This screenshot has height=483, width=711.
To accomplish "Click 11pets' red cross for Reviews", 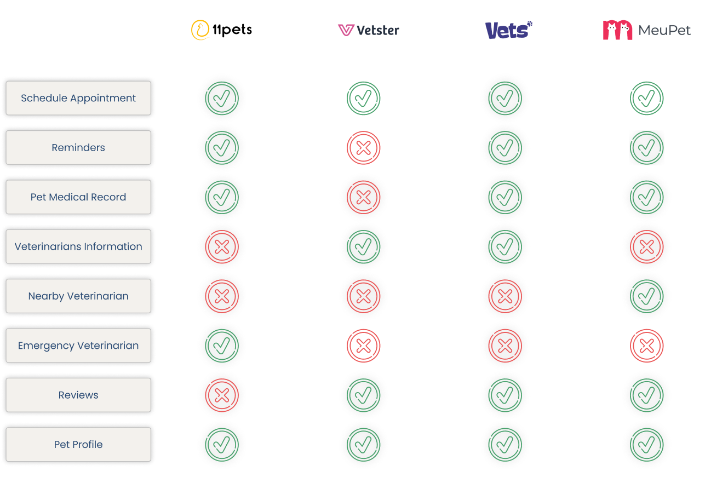I will coord(222,395).
